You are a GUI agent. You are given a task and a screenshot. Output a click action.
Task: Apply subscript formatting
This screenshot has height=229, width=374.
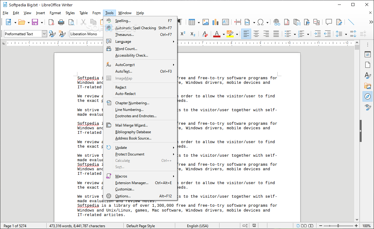(x=193, y=34)
